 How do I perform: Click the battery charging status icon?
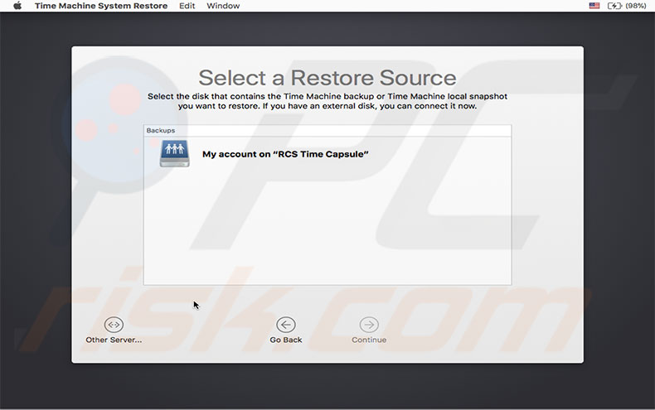pyautogui.click(x=614, y=6)
